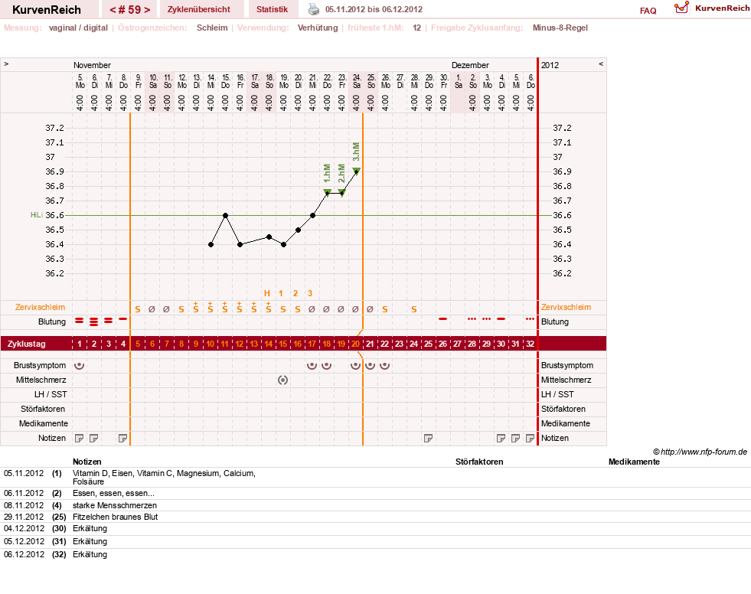The width and height of the screenshot is (751, 594).
Task: Click cycle day 27 in the Zyklustag bar
Action: coord(457,344)
